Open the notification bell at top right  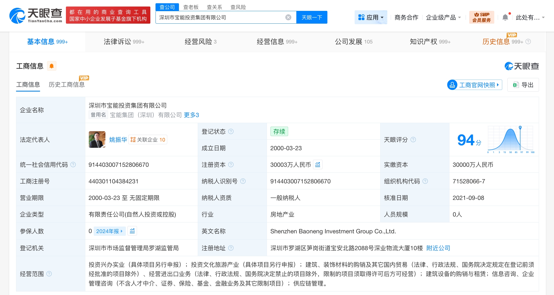click(x=505, y=17)
